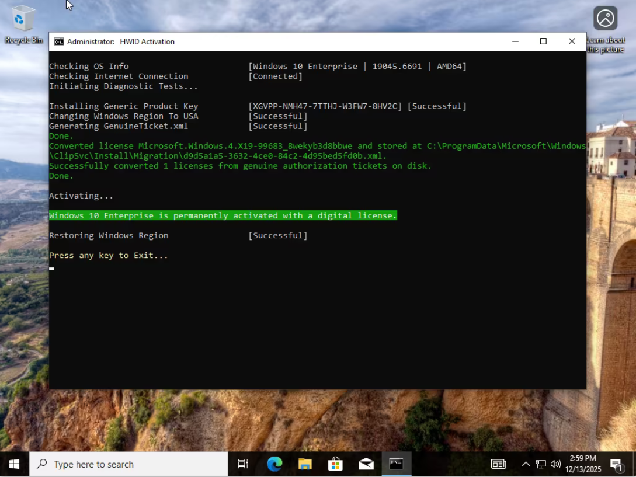
Task: Minimize the HWID Activation window
Action: pos(515,41)
